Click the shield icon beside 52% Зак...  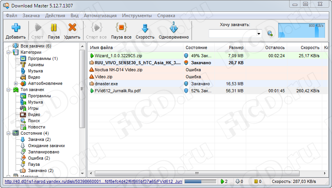pos(186,91)
